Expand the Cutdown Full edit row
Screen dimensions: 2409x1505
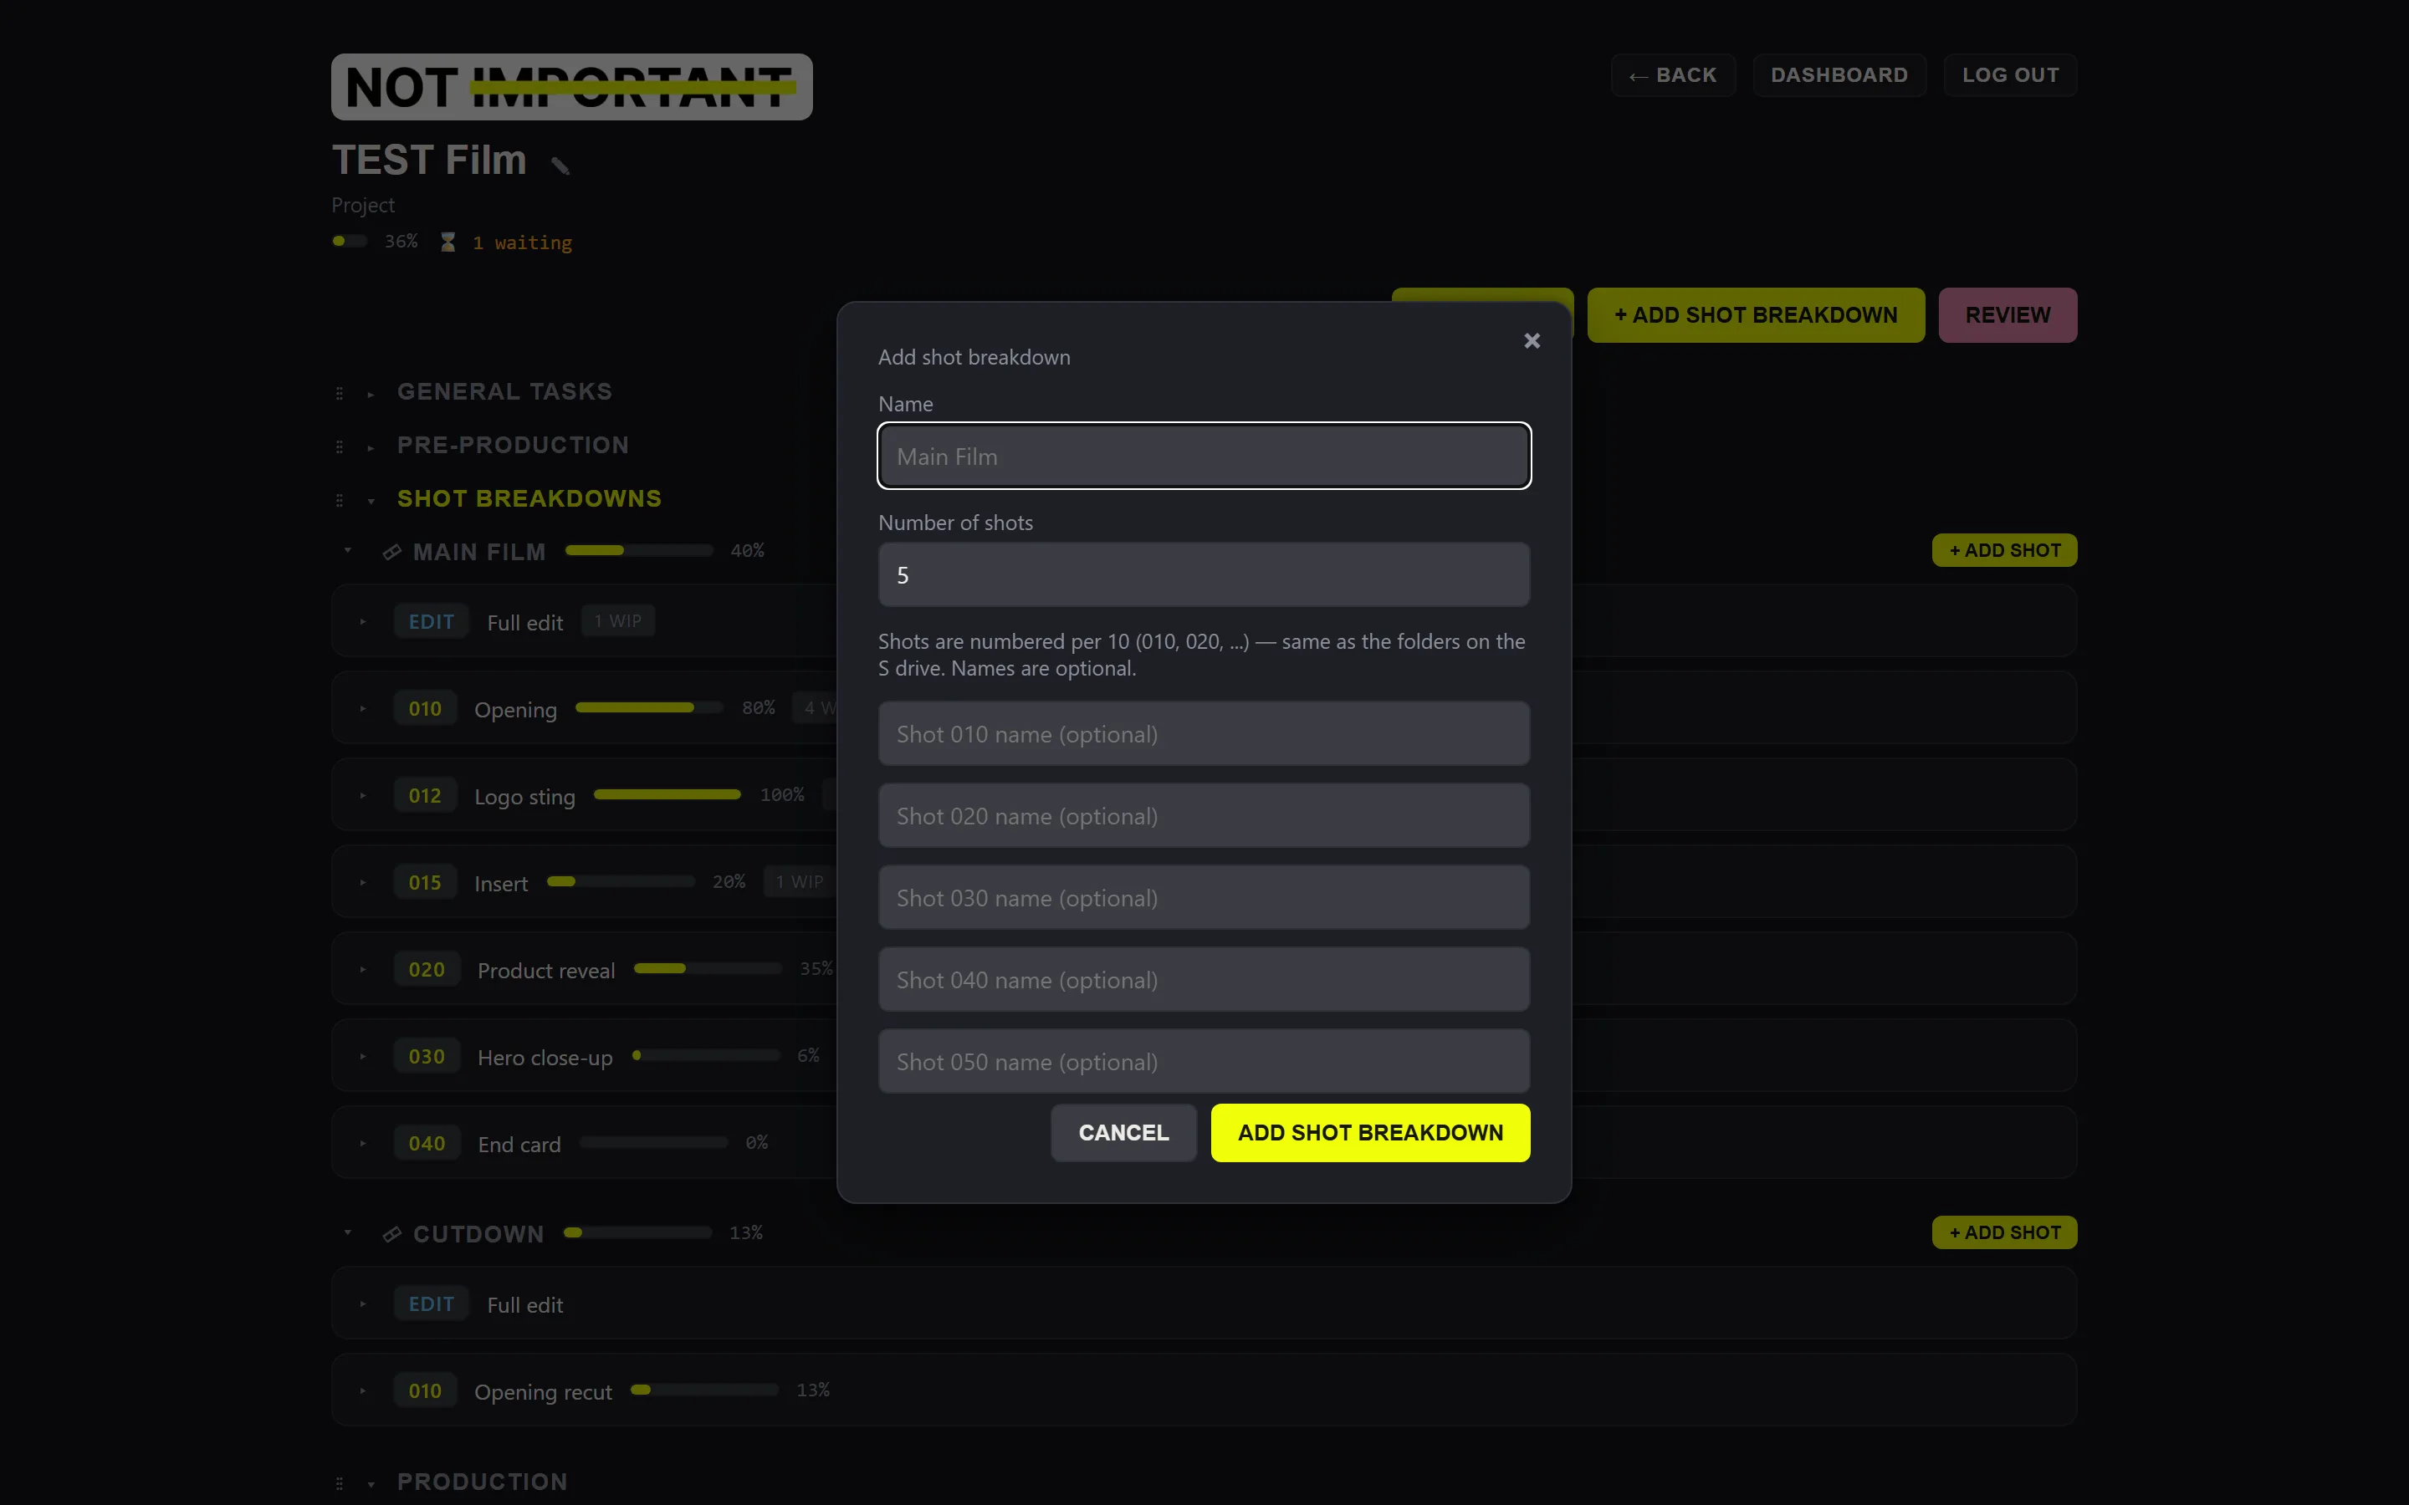[363, 1304]
